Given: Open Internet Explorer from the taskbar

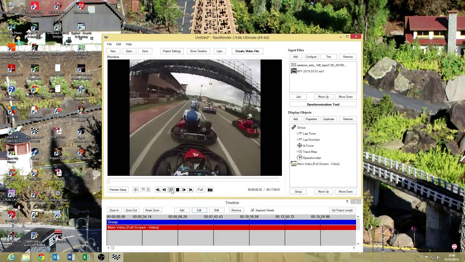Looking at the screenshot, I should coord(11,257).
